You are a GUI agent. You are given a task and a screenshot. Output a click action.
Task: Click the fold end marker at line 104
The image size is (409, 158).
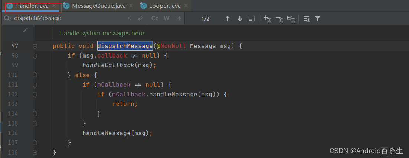point(35,114)
